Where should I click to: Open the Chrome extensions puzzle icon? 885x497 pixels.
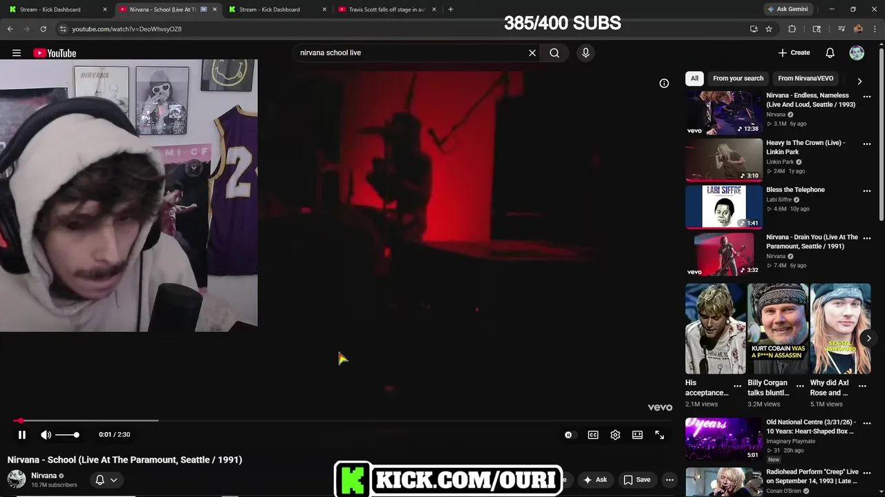[x=792, y=29]
